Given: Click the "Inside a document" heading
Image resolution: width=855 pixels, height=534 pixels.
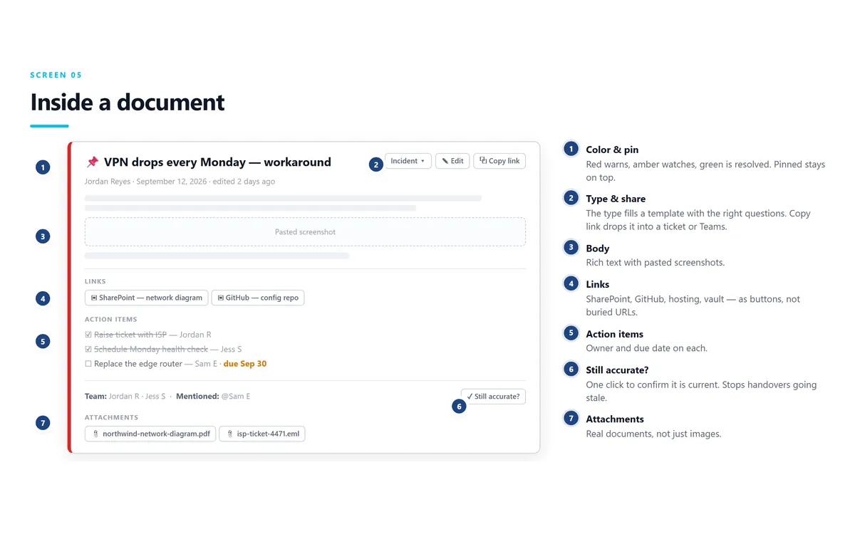Looking at the screenshot, I should click(128, 103).
